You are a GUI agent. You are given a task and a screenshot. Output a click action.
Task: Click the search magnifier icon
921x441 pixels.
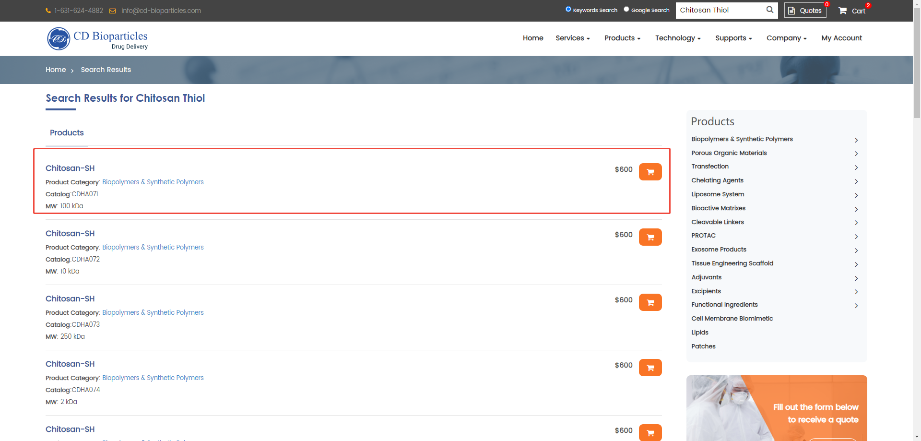pyautogui.click(x=769, y=10)
